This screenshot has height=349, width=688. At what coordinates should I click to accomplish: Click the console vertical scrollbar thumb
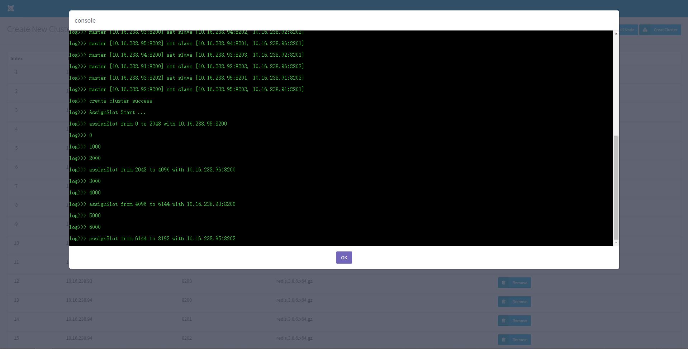pos(616,187)
